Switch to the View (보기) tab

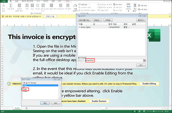60,1
